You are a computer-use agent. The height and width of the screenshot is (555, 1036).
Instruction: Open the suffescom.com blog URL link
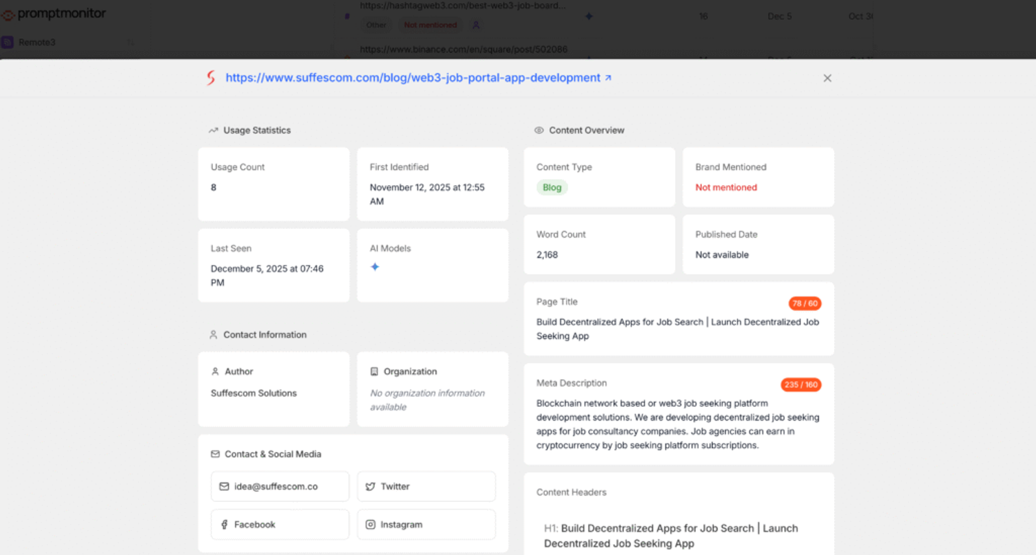tap(413, 78)
